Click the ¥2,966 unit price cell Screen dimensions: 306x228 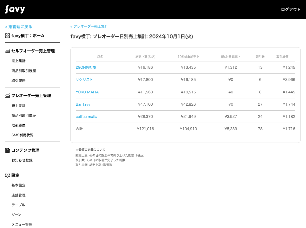(x=289, y=80)
